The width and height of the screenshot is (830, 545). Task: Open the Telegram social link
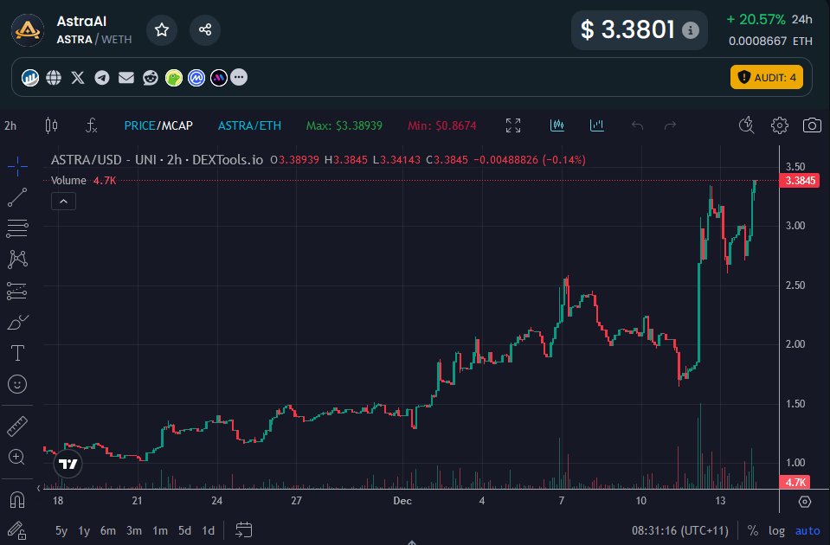pyautogui.click(x=102, y=78)
